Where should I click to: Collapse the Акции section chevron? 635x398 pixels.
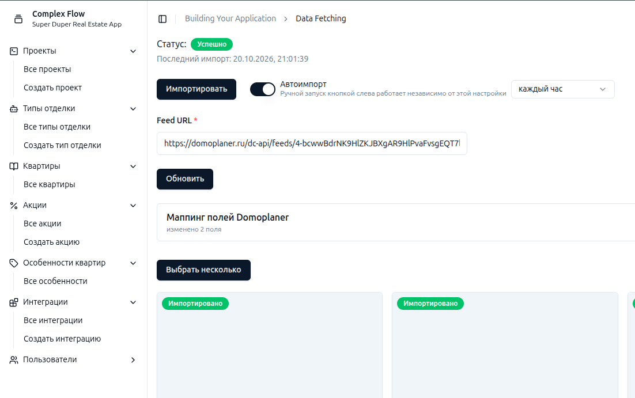[133, 205]
